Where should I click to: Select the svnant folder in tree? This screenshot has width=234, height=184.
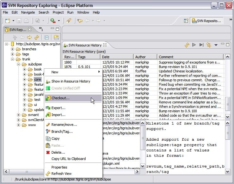(33, 115)
